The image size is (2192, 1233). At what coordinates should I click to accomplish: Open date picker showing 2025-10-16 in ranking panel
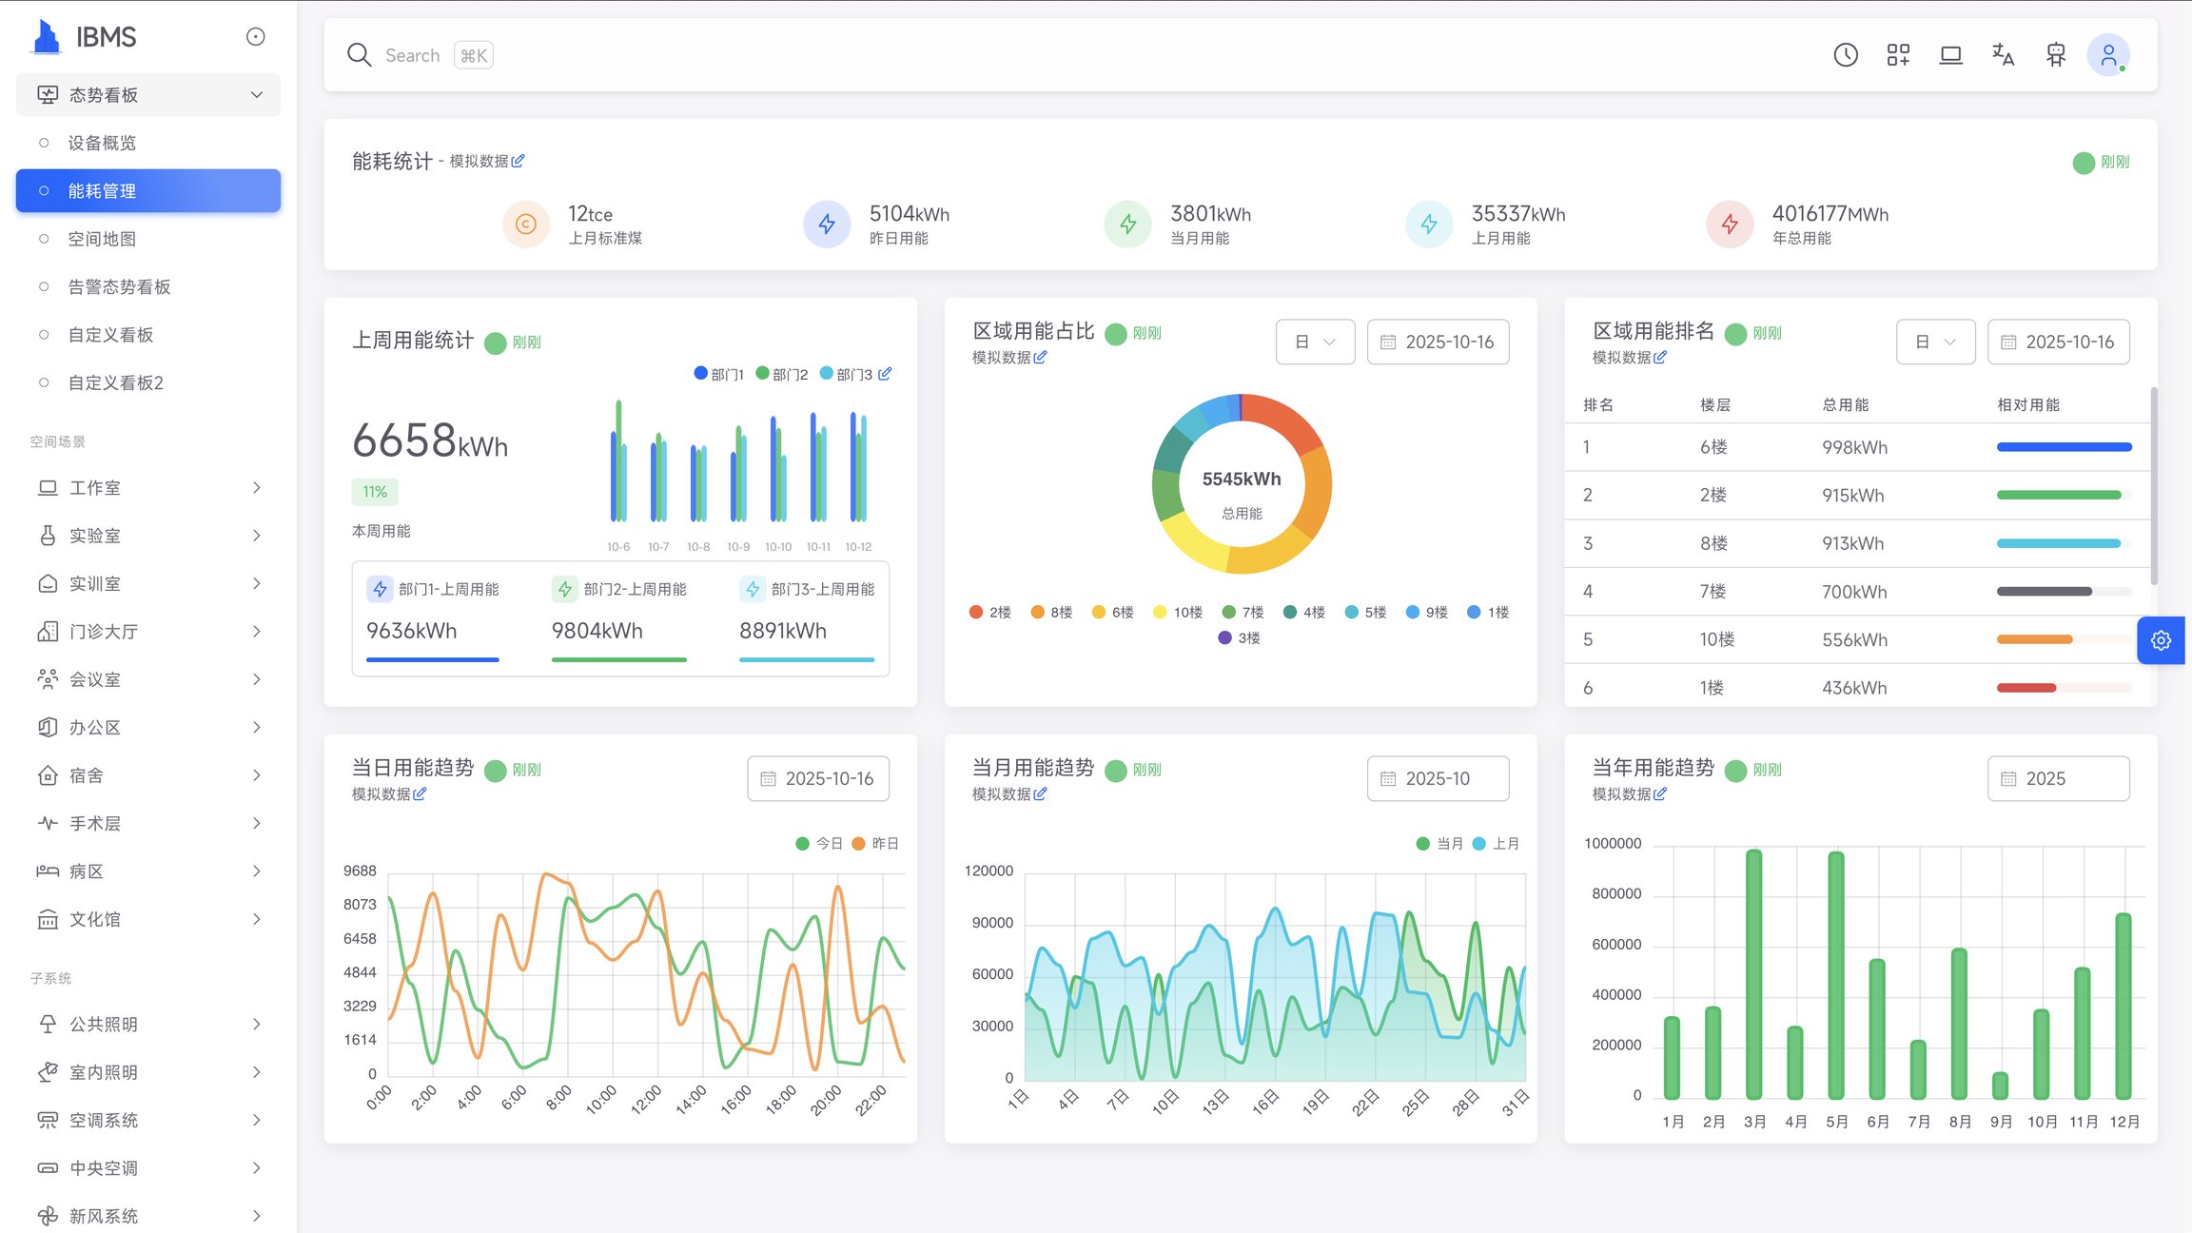click(x=2058, y=341)
